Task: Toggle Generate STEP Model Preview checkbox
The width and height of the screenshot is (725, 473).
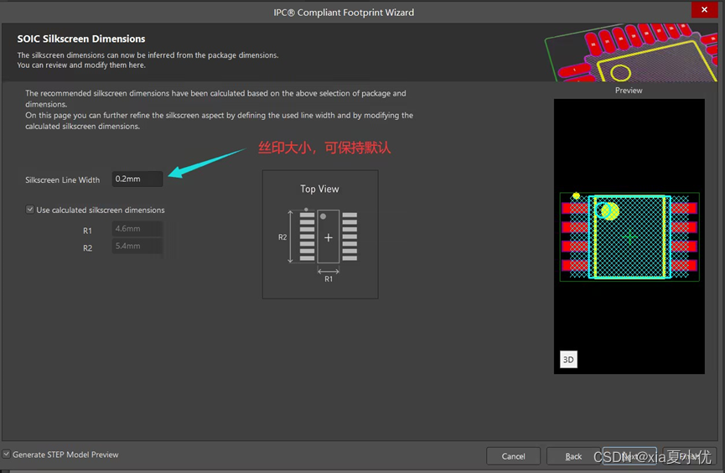Action: pos(6,455)
